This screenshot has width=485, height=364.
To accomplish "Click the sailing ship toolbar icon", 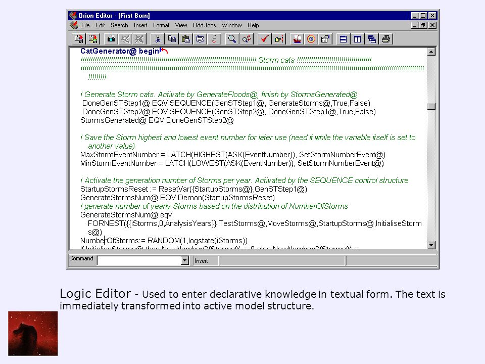I will tap(297, 39).
